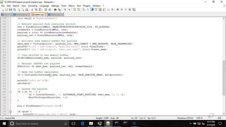This screenshot has width=226, height=127.
Task: Open Task View from the taskbar
Action: click(73, 123)
